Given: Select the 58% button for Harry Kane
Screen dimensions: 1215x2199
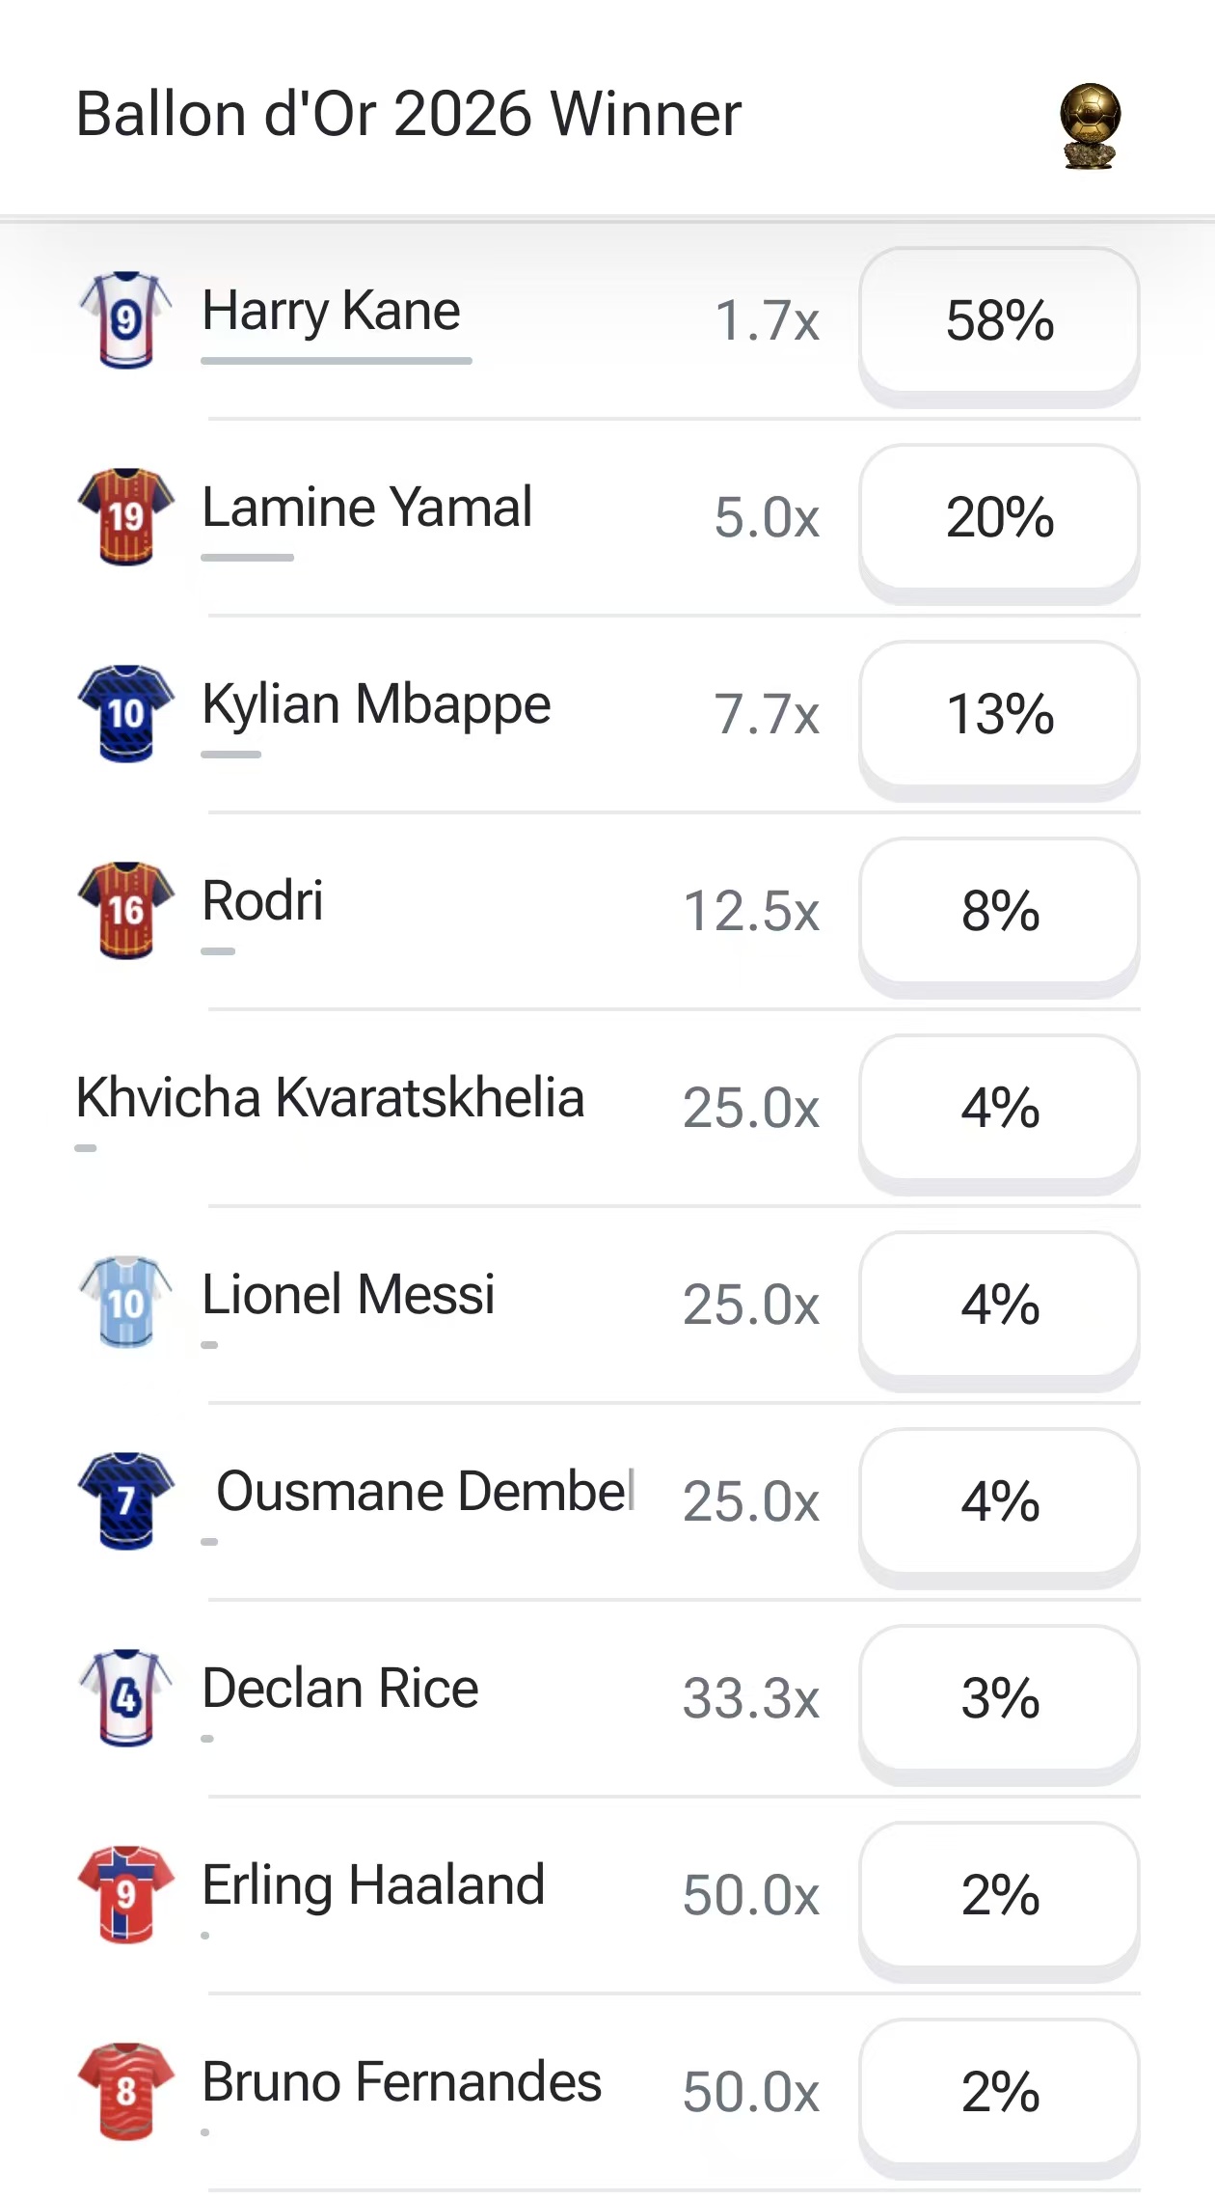Looking at the screenshot, I should (x=1000, y=321).
